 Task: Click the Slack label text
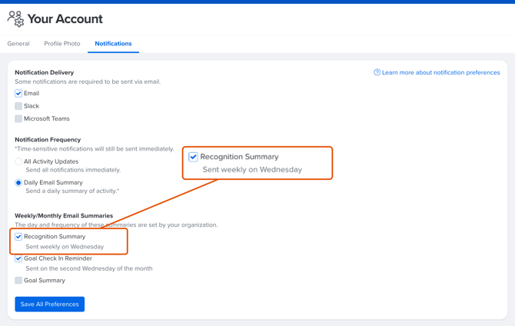(x=32, y=106)
